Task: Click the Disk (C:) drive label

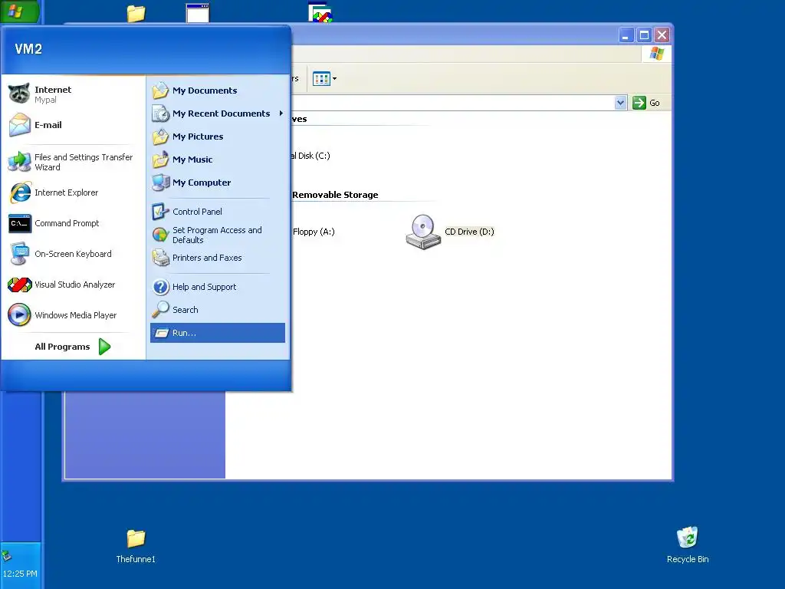Action: click(311, 156)
